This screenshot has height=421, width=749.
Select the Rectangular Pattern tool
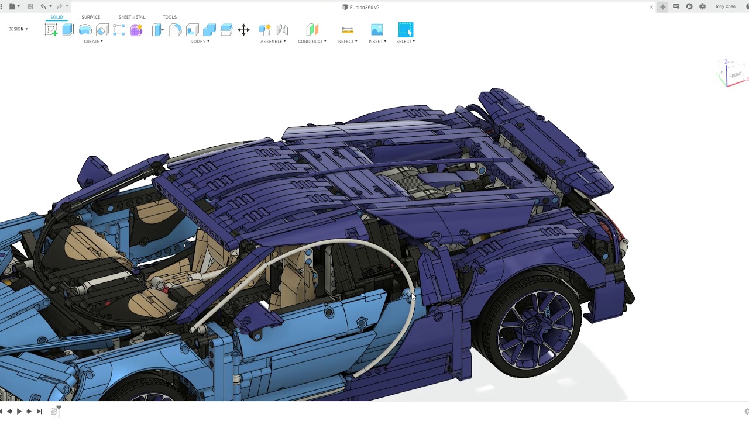tap(119, 30)
